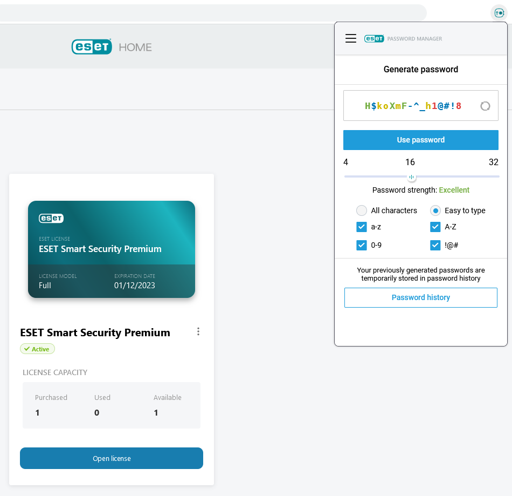The image size is (512, 496).
Task: Toggle the a-z lowercase checkbox
Action: point(362,227)
